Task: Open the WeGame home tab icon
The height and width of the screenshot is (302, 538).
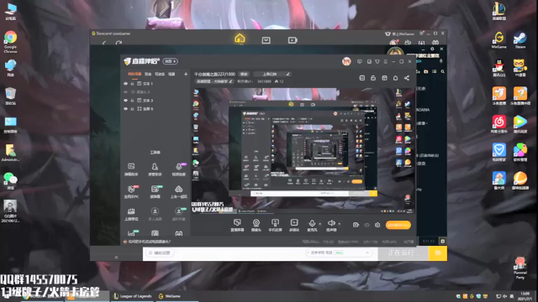Action: (x=240, y=39)
